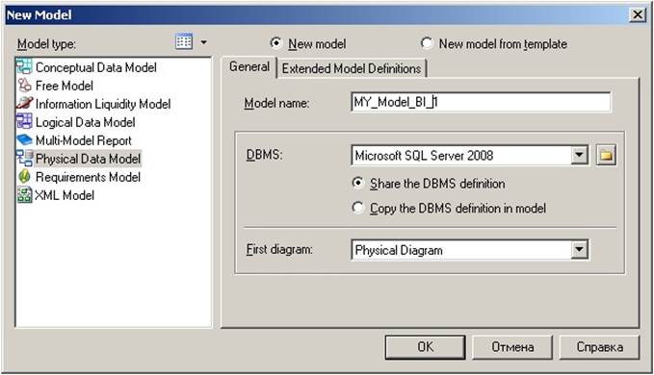Click the Multi-Model Report icon
The width and height of the screenshot is (654, 375).
(x=24, y=140)
